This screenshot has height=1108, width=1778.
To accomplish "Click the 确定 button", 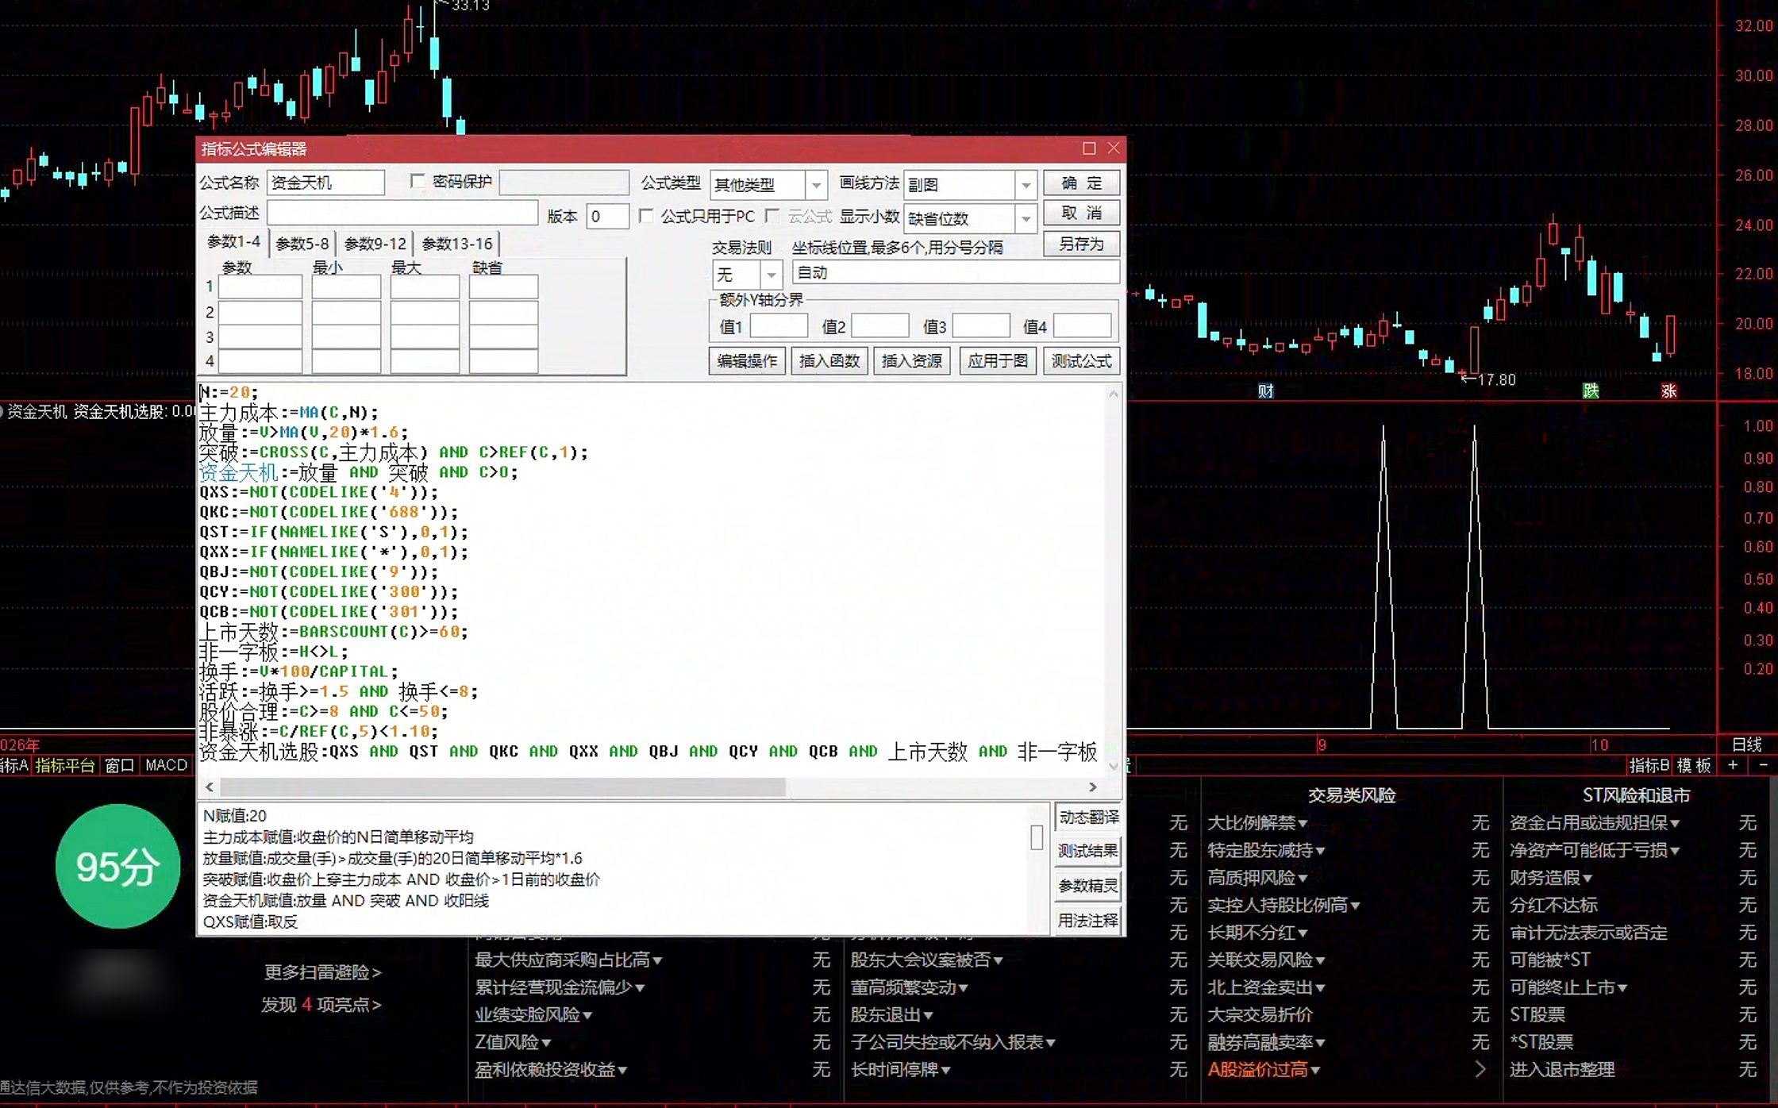I will click(1081, 183).
